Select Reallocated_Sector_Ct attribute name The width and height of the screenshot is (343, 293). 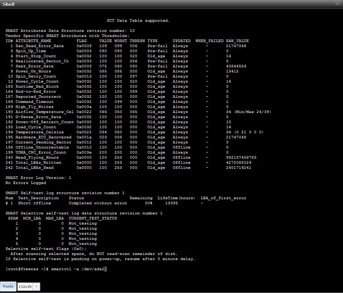[x=42, y=61]
